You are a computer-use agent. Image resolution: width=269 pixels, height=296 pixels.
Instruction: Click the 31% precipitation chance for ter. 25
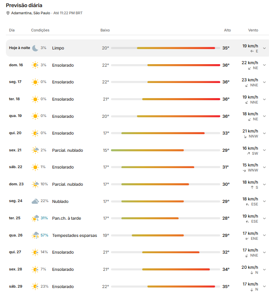tap(44, 218)
